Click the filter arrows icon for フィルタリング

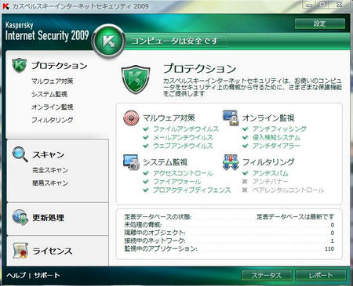[x=231, y=162]
